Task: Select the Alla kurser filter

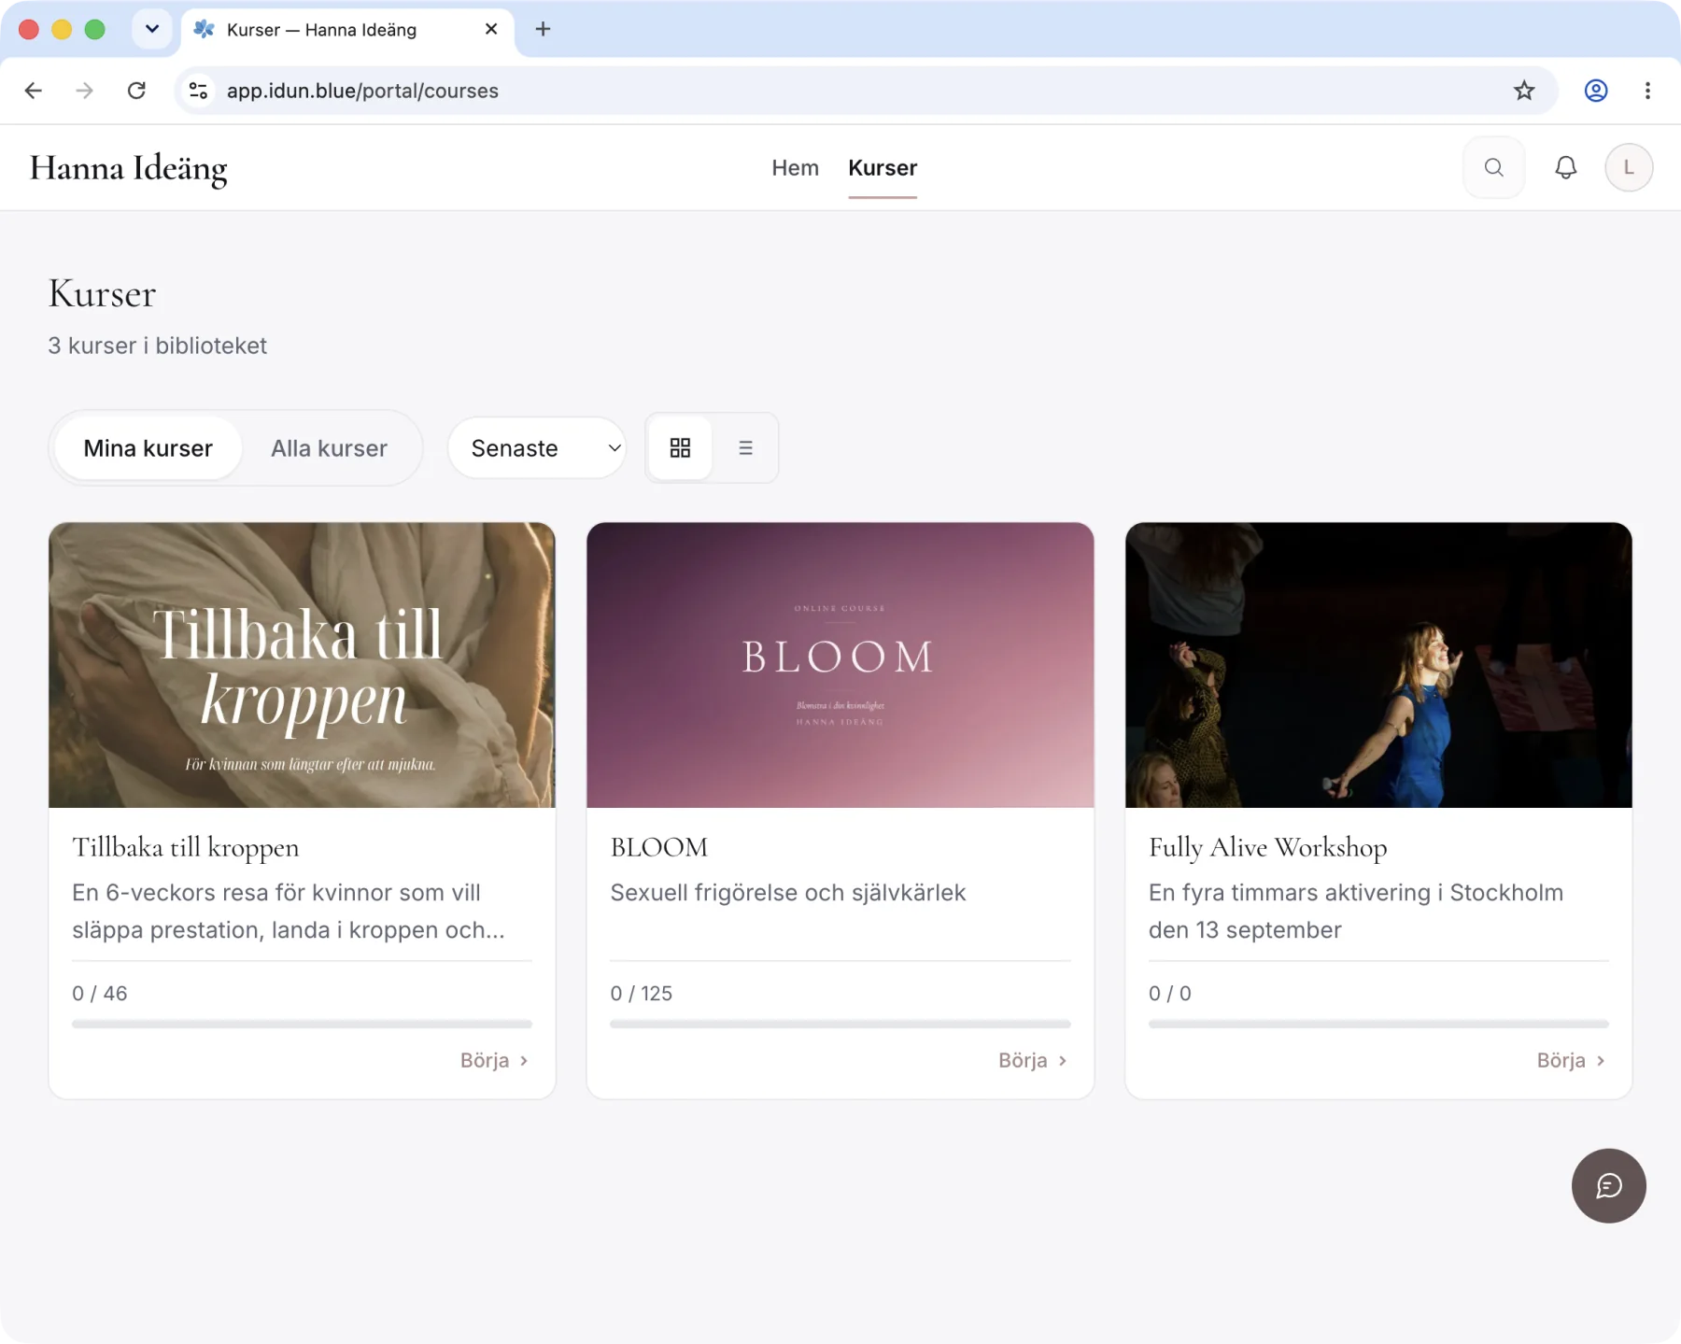Action: (330, 447)
